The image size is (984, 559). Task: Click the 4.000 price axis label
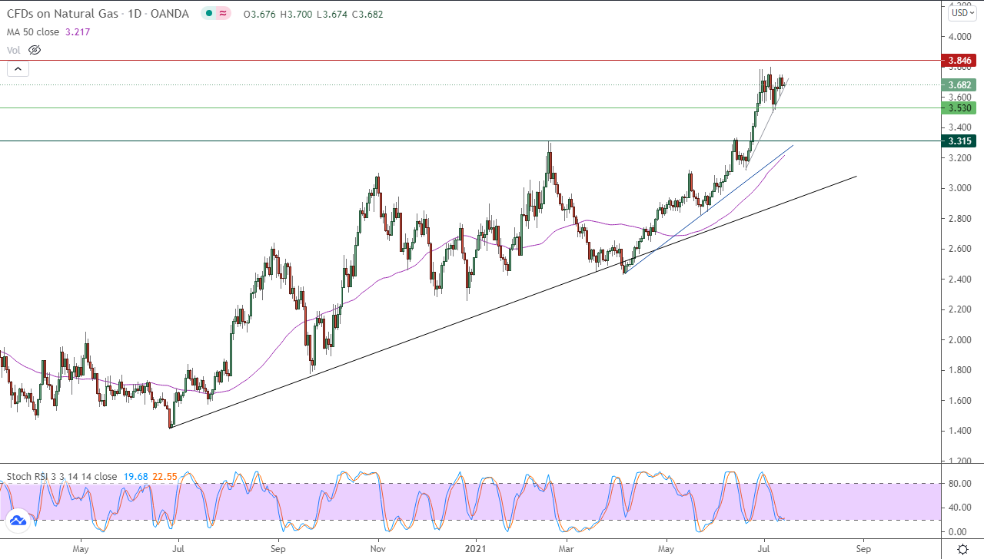click(959, 37)
